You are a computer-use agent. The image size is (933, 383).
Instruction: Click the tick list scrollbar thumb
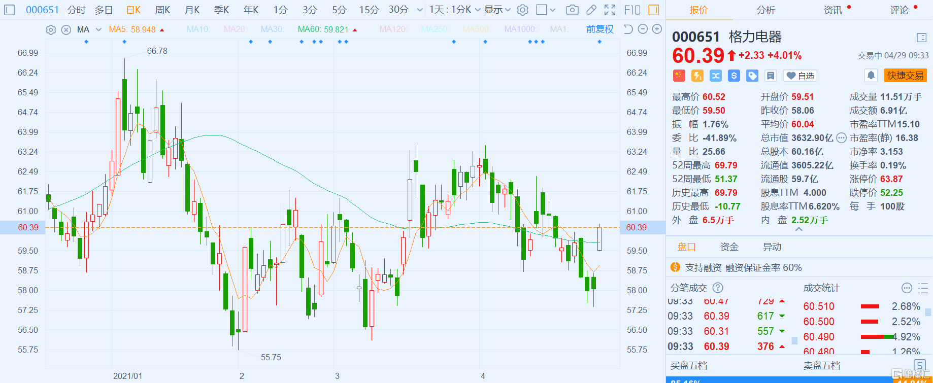click(794, 340)
